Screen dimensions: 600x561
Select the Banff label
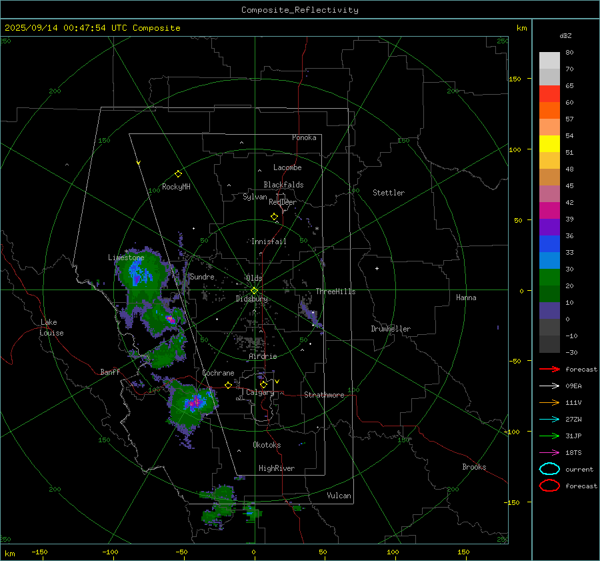coord(110,372)
